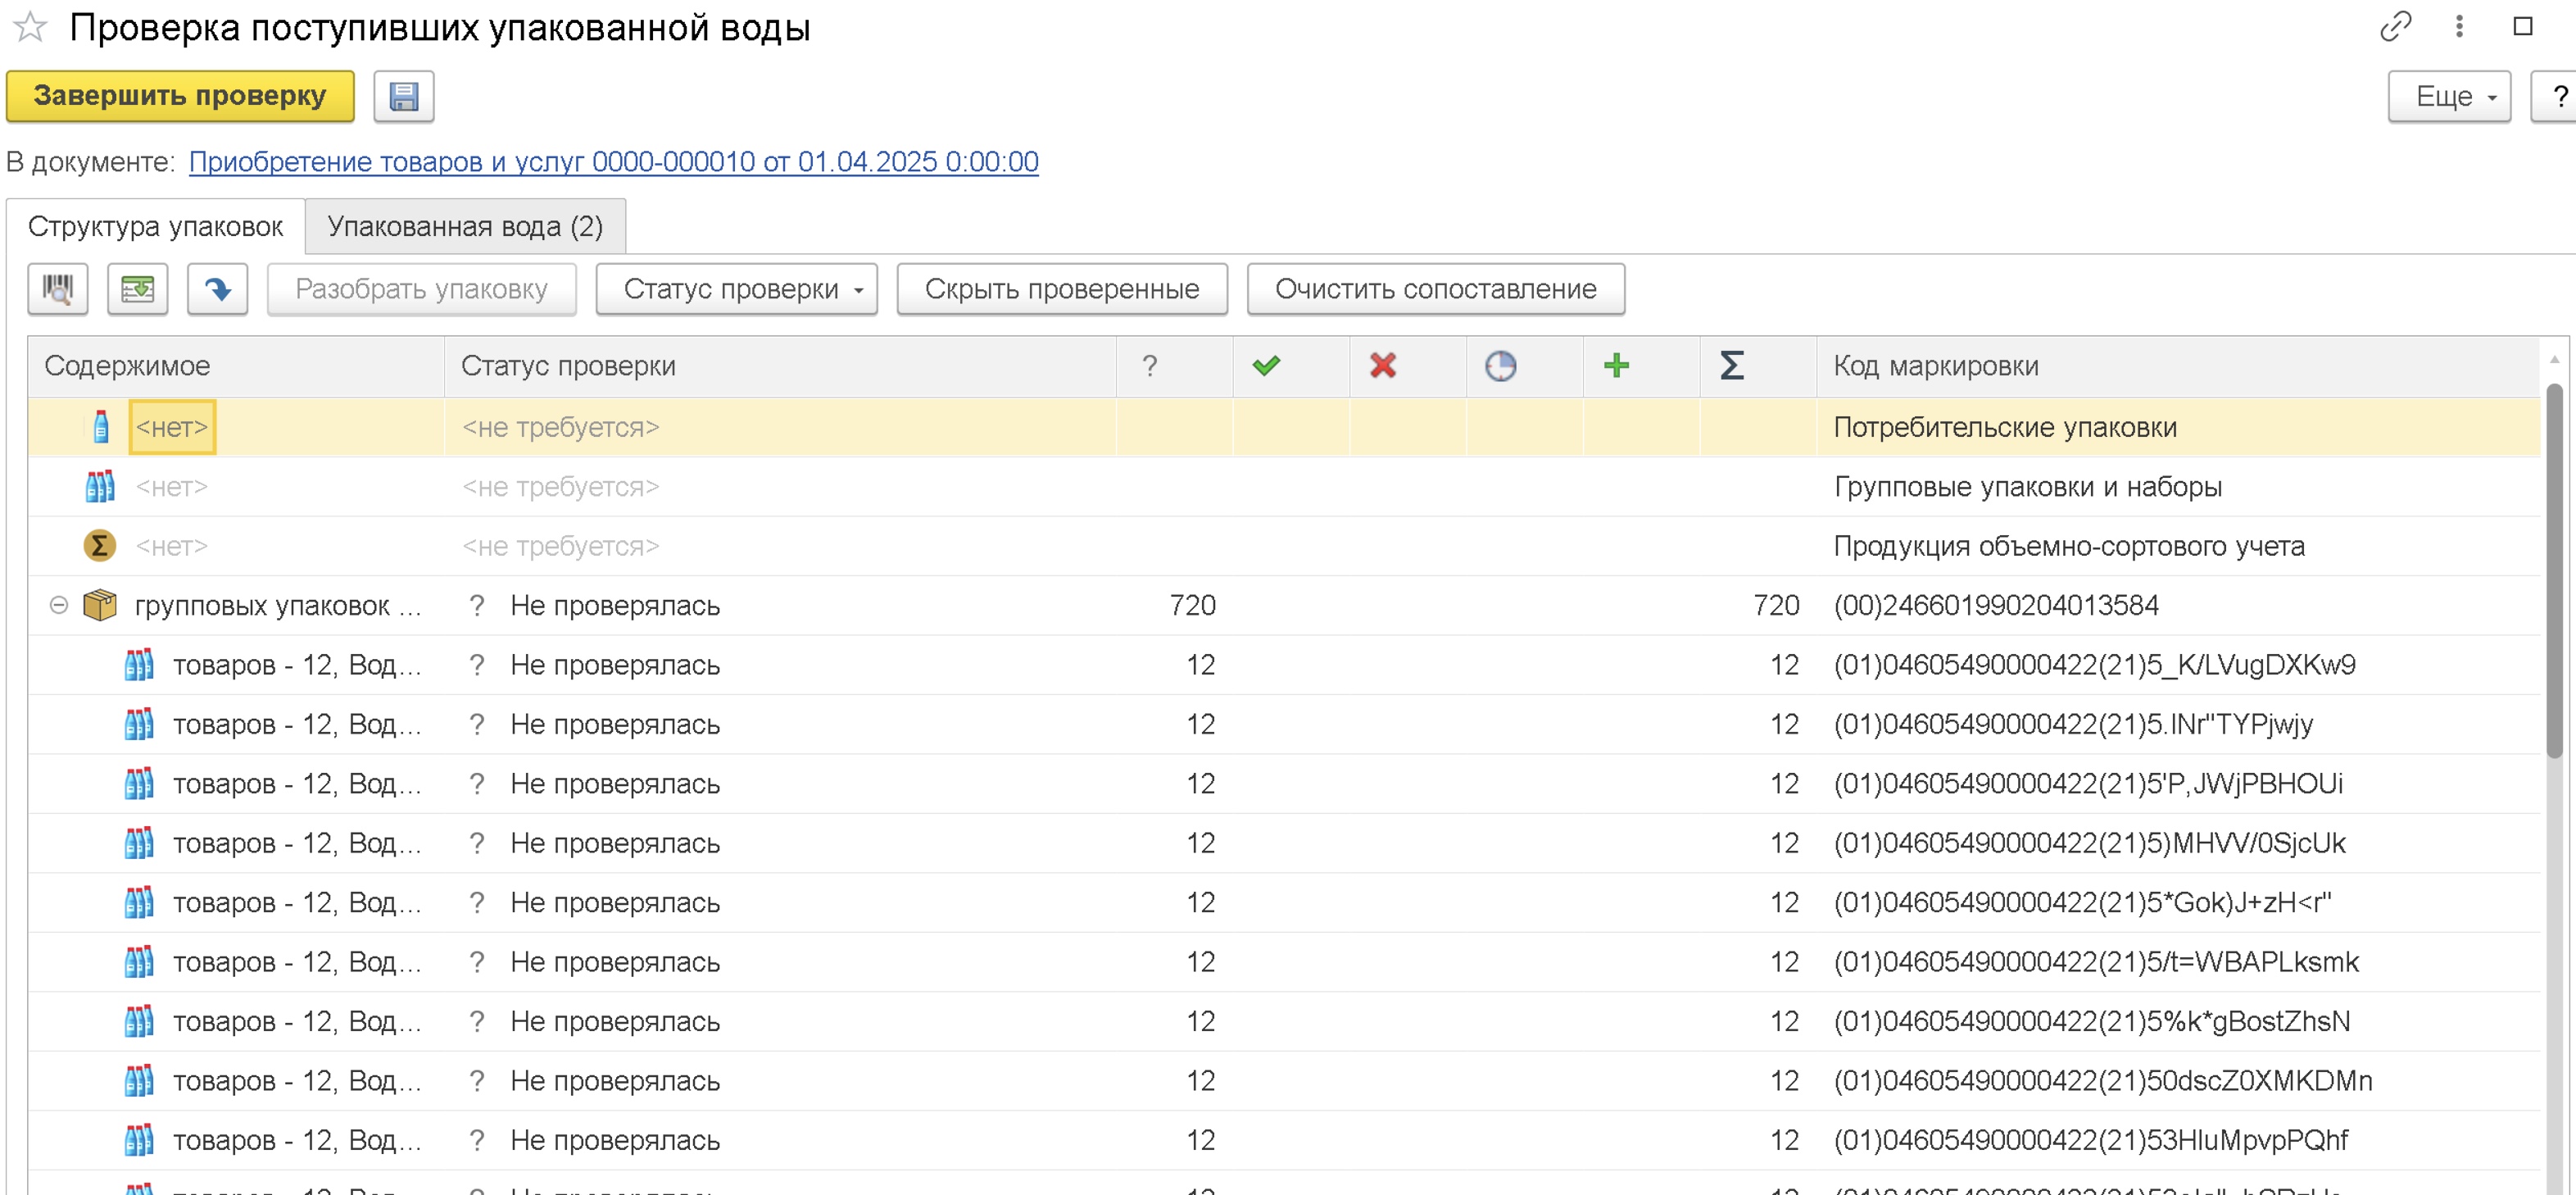Select row with code ending 5)MHVV/0SjcUk
Viewport: 2576px width, 1195px height.
click(1284, 843)
